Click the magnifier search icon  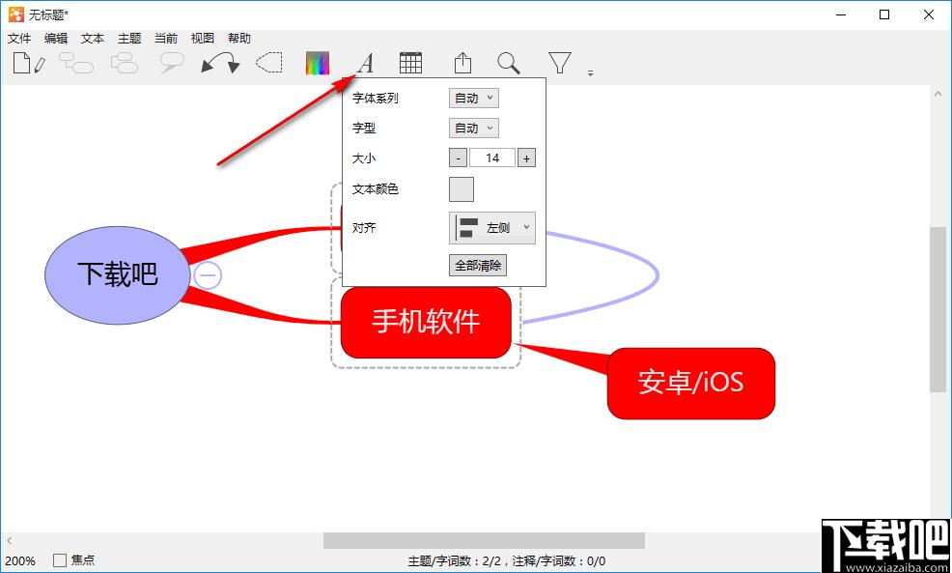(509, 63)
